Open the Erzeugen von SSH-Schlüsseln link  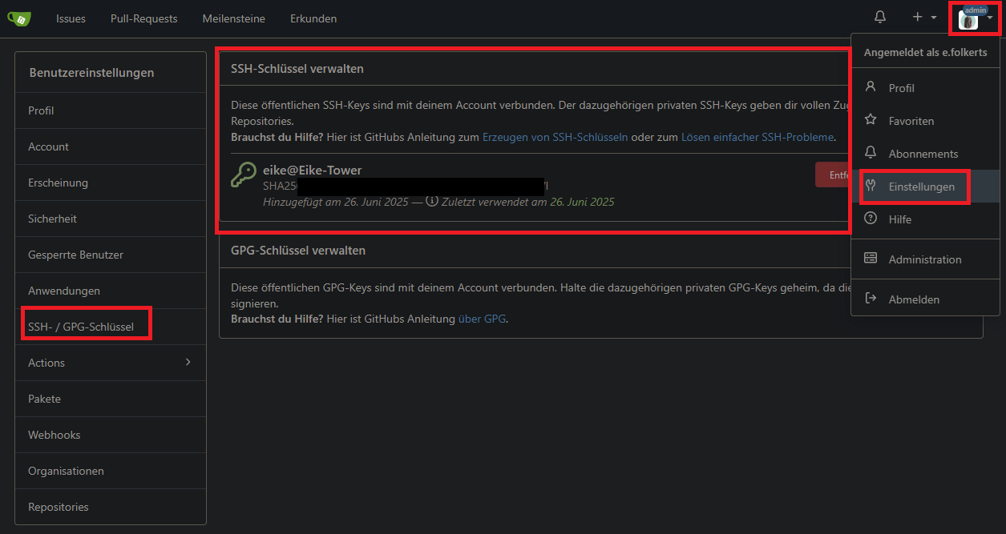pos(555,137)
